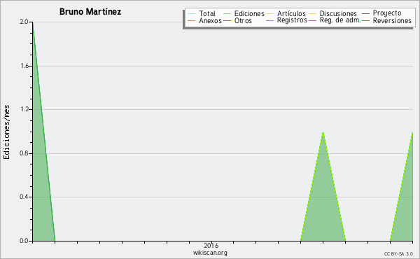Click the red Reversiones legend line
Image resolution: width=420 pixels, height=259 pixels.
click(x=365, y=20)
